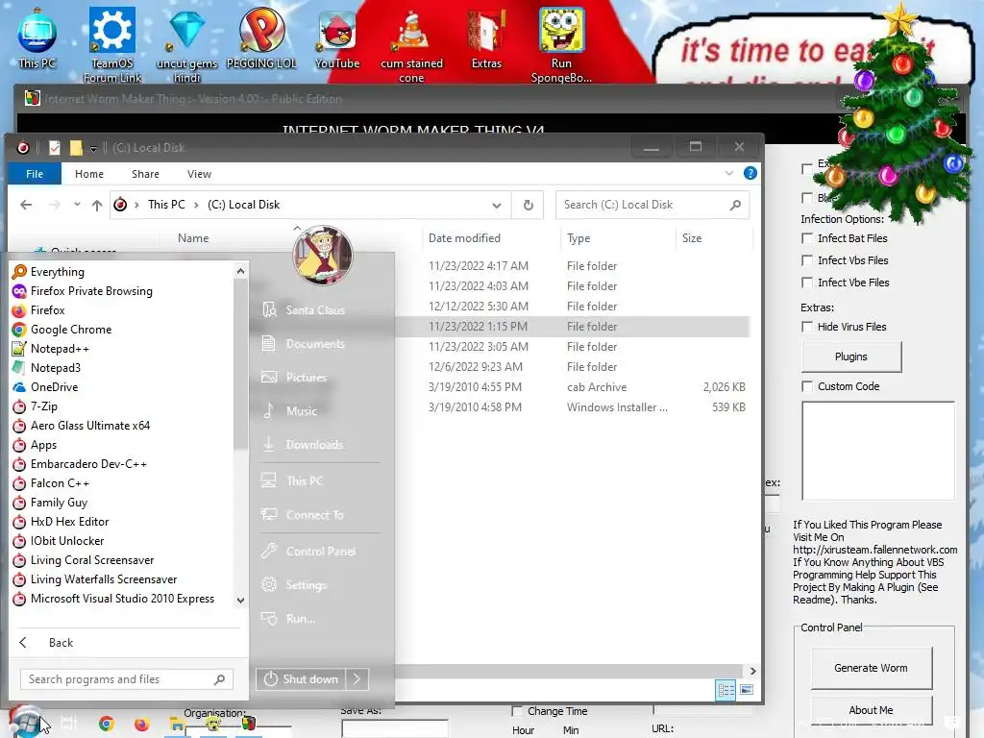The width and height of the screenshot is (984, 738).
Task: Click Shut down button
Action: point(301,679)
